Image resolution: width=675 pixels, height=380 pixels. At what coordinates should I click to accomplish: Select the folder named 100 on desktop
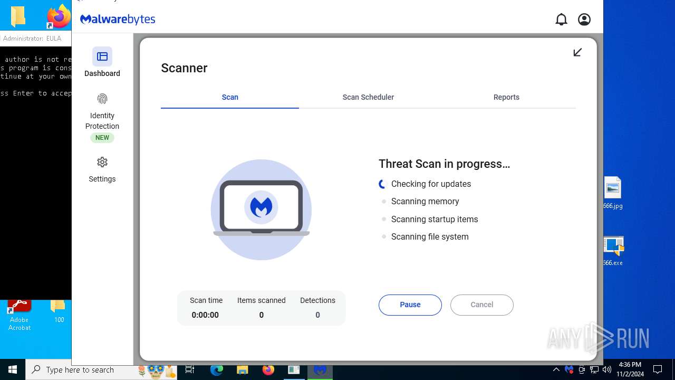click(59, 311)
